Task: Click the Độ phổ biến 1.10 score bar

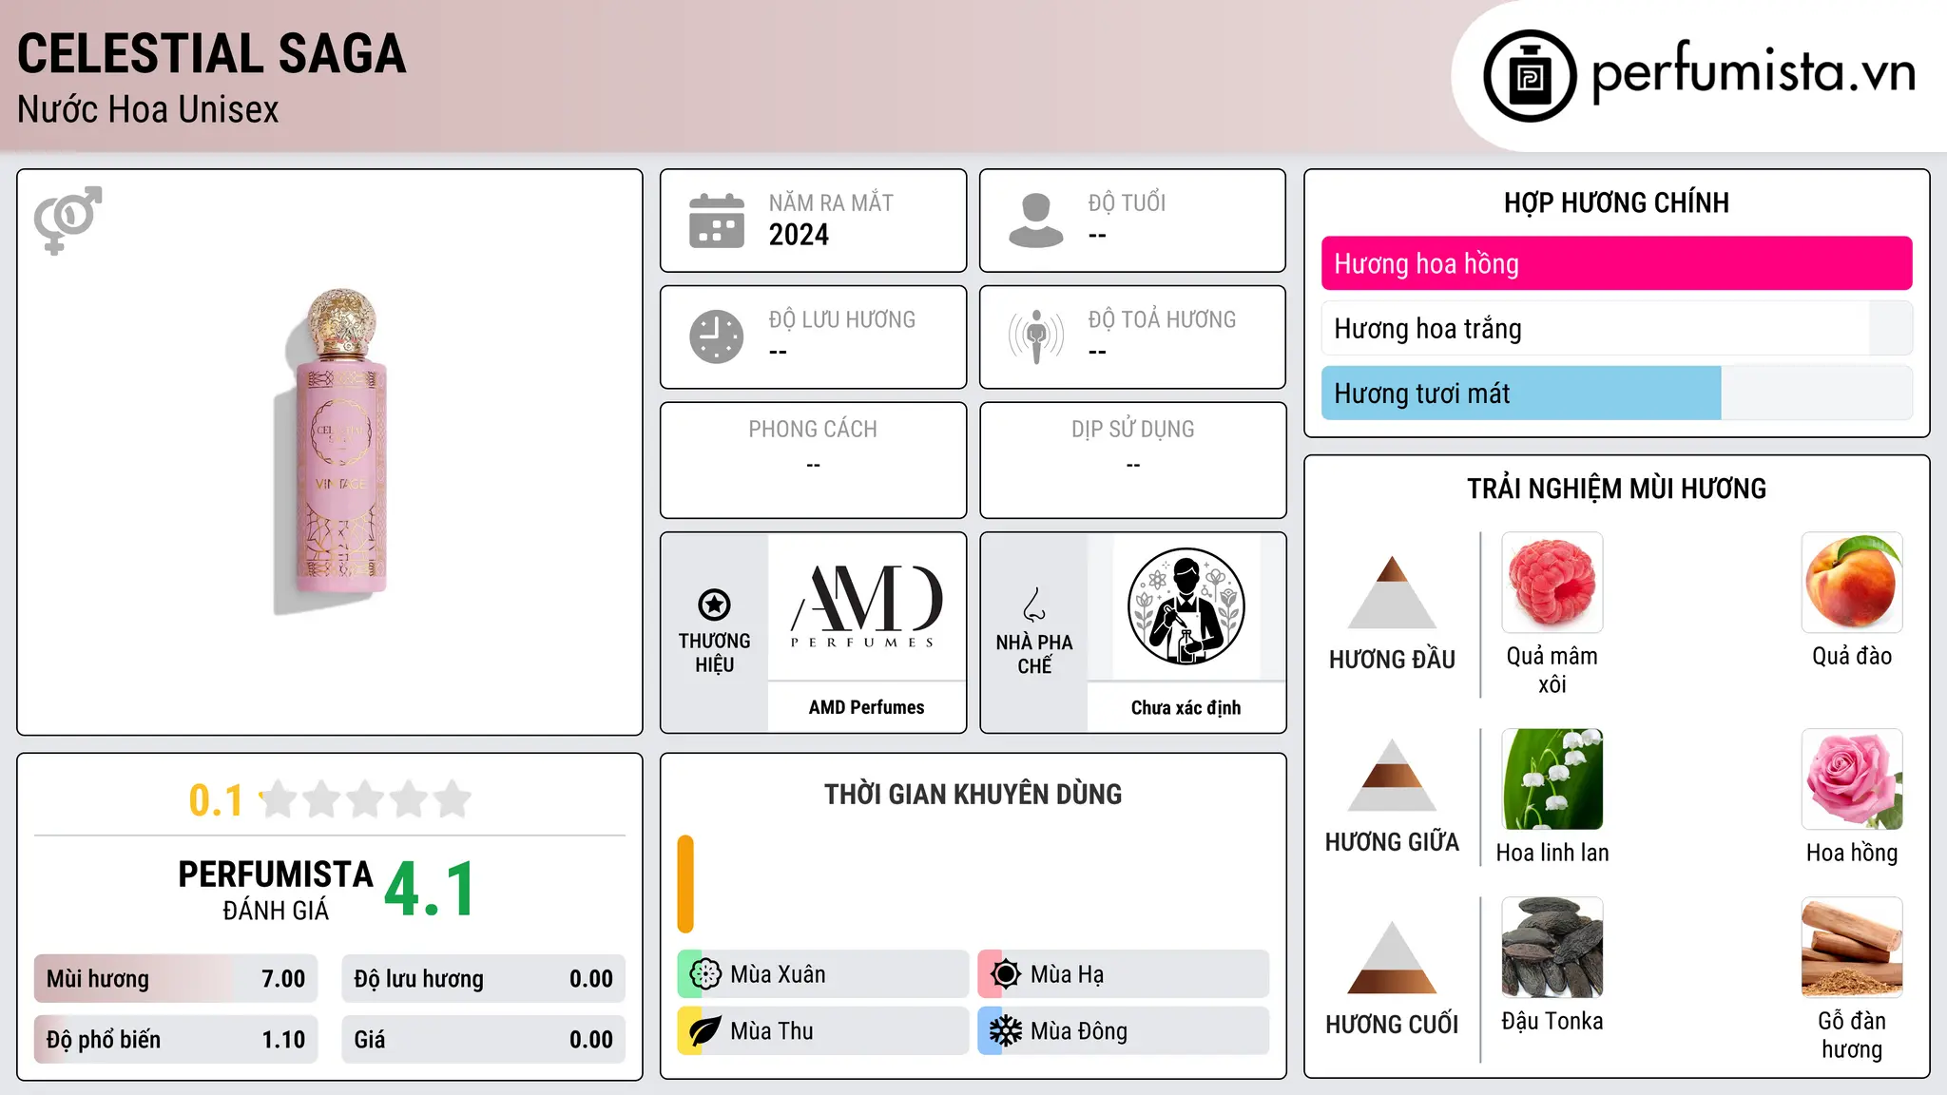Action: pos(176,1040)
